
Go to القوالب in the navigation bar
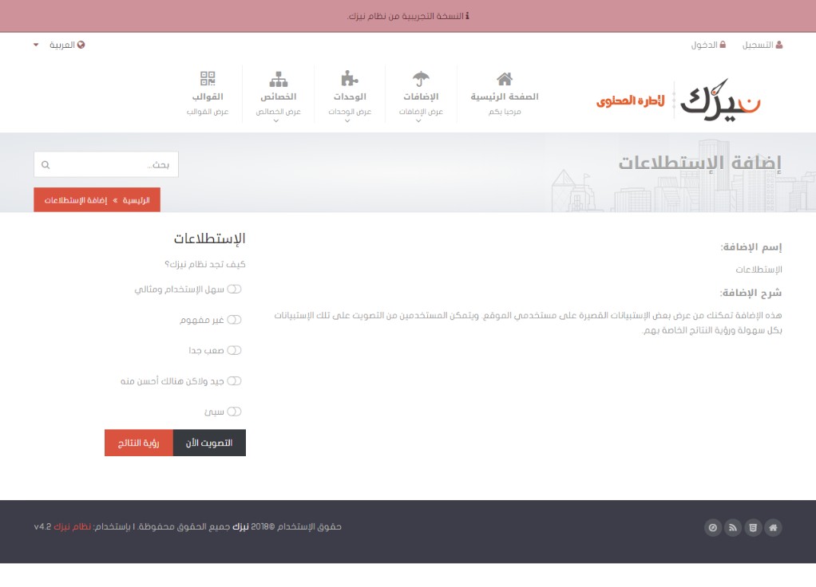pyautogui.click(x=208, y=97)
